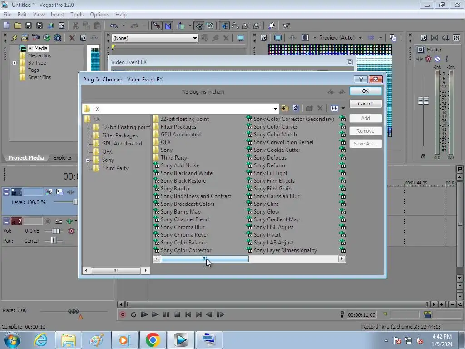Open the Overlays grid dropdown arrow
Viewport: 465px width, 349px height.
click(x=381, y=38)
